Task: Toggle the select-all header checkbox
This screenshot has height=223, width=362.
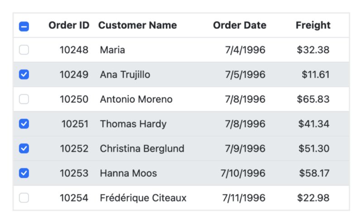Action: tap(24, 26)
